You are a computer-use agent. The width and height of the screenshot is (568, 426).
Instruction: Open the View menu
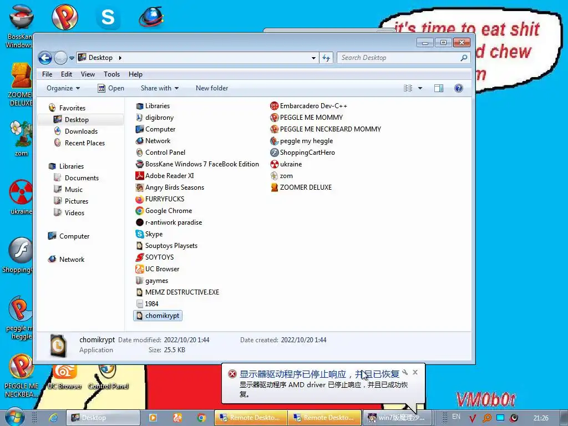(x=88, y=74)
